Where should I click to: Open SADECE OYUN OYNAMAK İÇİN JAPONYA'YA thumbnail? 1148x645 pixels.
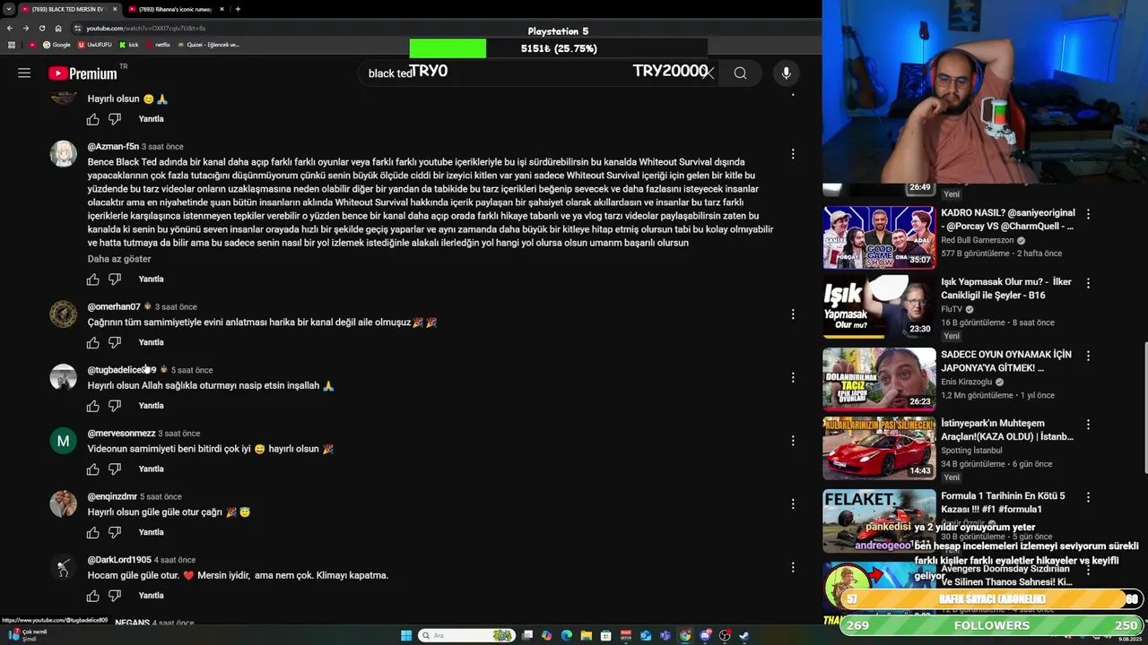click(879, 378)
